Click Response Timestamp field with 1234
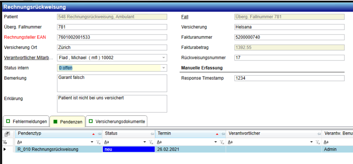Viewport: 353px width, 164px height. tap(289, 78)
